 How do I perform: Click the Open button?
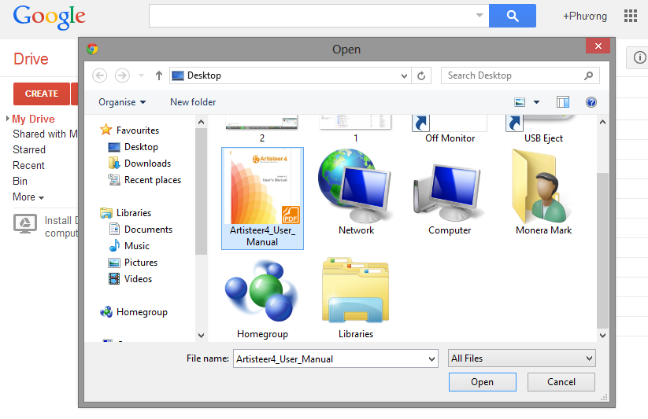(483, 382)
